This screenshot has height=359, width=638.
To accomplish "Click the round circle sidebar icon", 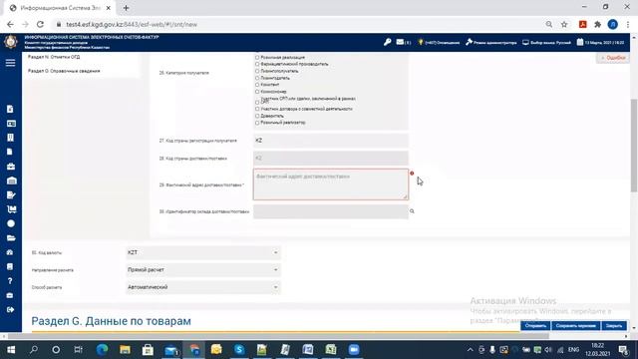I will coord(11,223).
